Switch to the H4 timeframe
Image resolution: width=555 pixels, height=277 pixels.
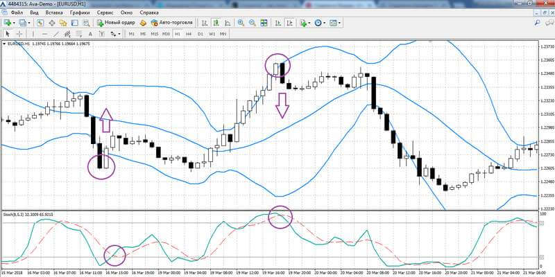point(189,34)
